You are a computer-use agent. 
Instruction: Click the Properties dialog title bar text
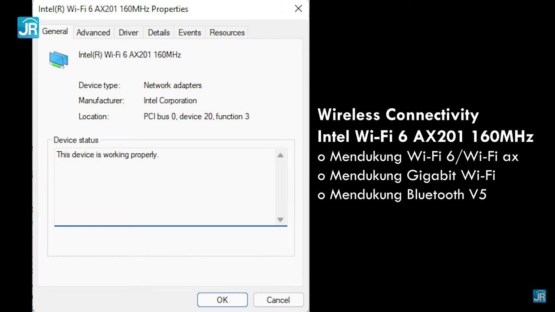point(113,9)
